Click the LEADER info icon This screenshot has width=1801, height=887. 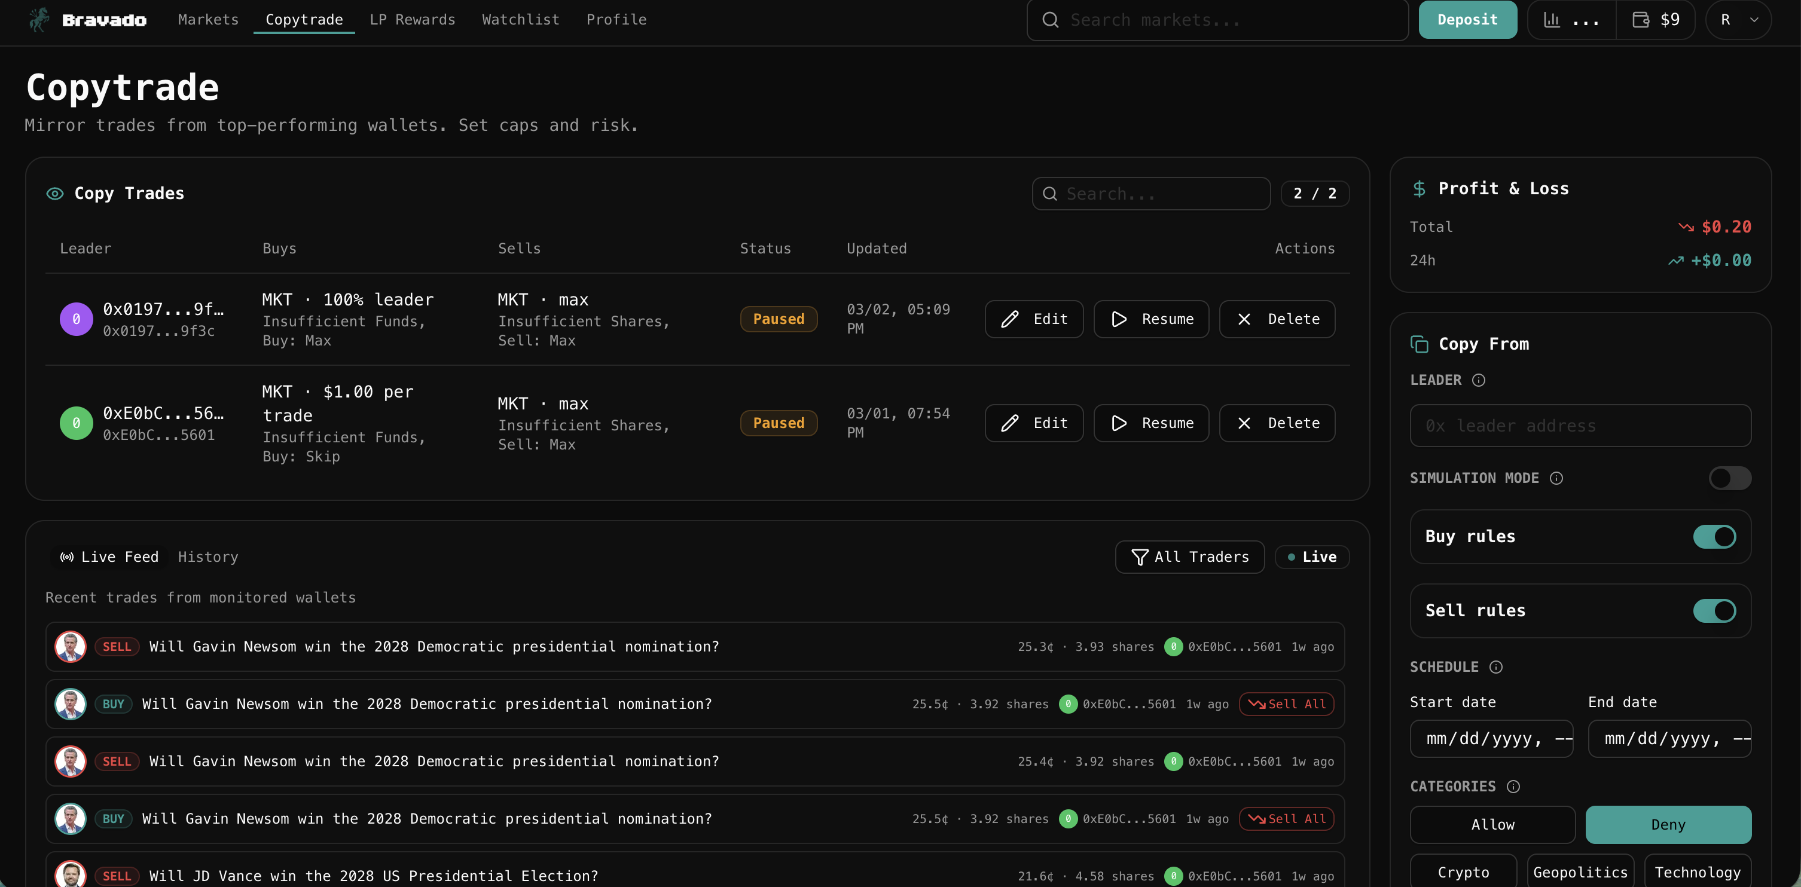point(1478,380)
